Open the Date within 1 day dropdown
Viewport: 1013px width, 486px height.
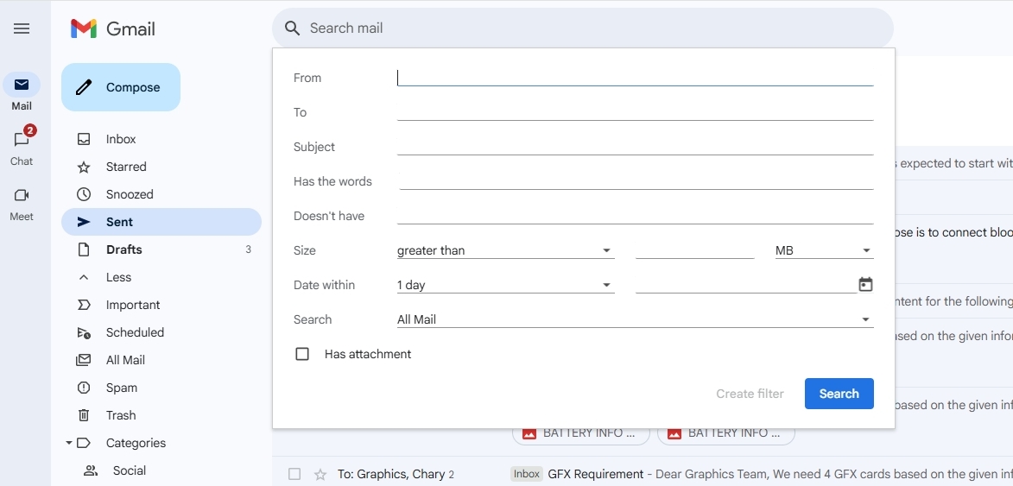point(505,285)
